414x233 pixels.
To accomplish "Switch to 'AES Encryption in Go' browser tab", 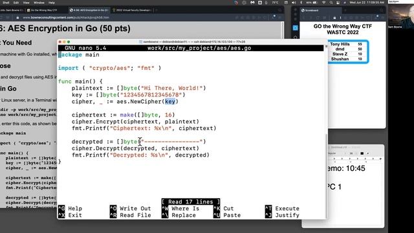I will tap(89, 10).
